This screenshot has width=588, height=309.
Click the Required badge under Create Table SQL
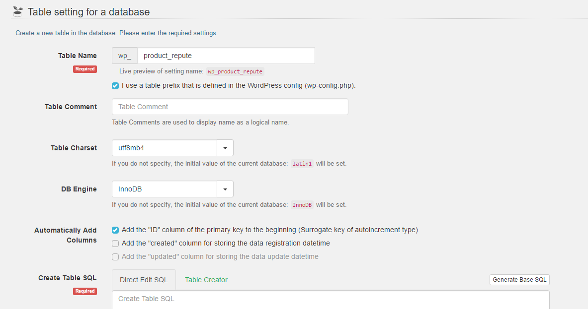click(x=85, y=291)
